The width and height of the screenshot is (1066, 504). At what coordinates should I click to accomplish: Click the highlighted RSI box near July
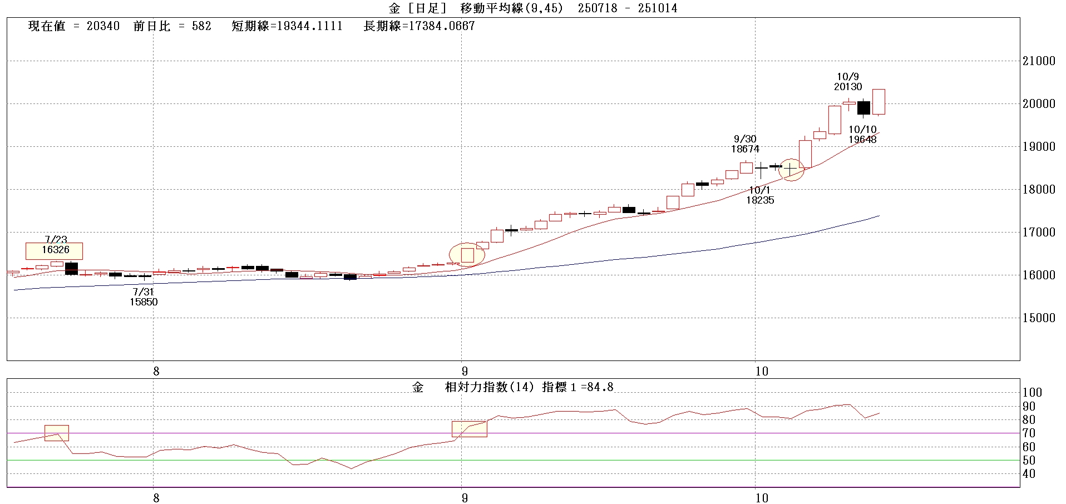[57, 433]
